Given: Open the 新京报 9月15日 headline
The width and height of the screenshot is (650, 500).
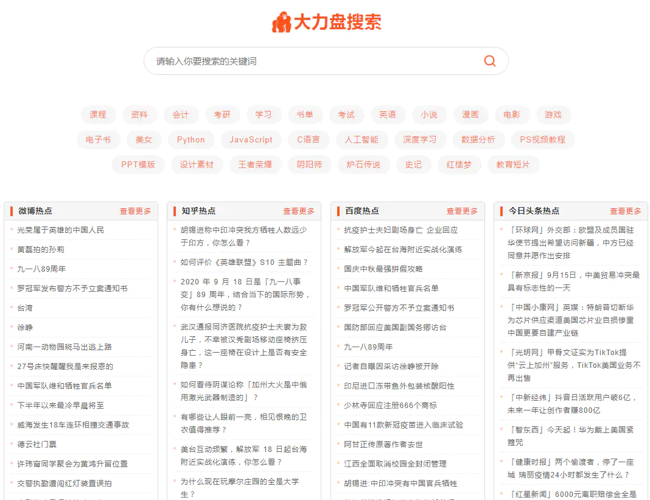Looking at the screenshot, I should [574, 281].
